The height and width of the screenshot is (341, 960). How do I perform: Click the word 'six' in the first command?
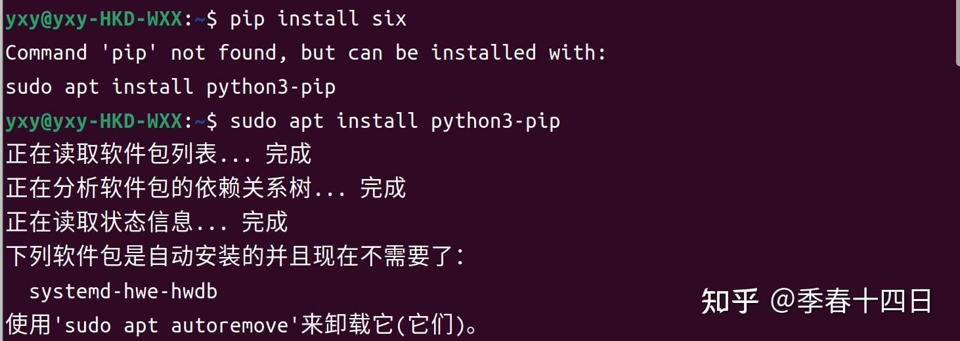[x=389, y=19]
